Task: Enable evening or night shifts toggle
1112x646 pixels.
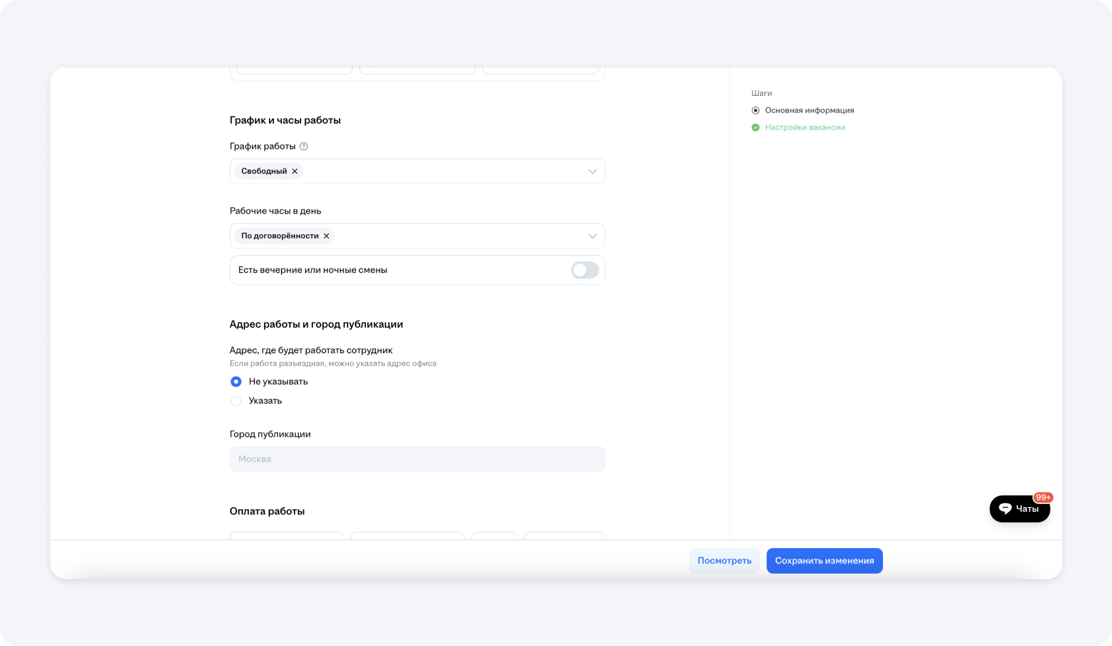Action: (584, 270)
